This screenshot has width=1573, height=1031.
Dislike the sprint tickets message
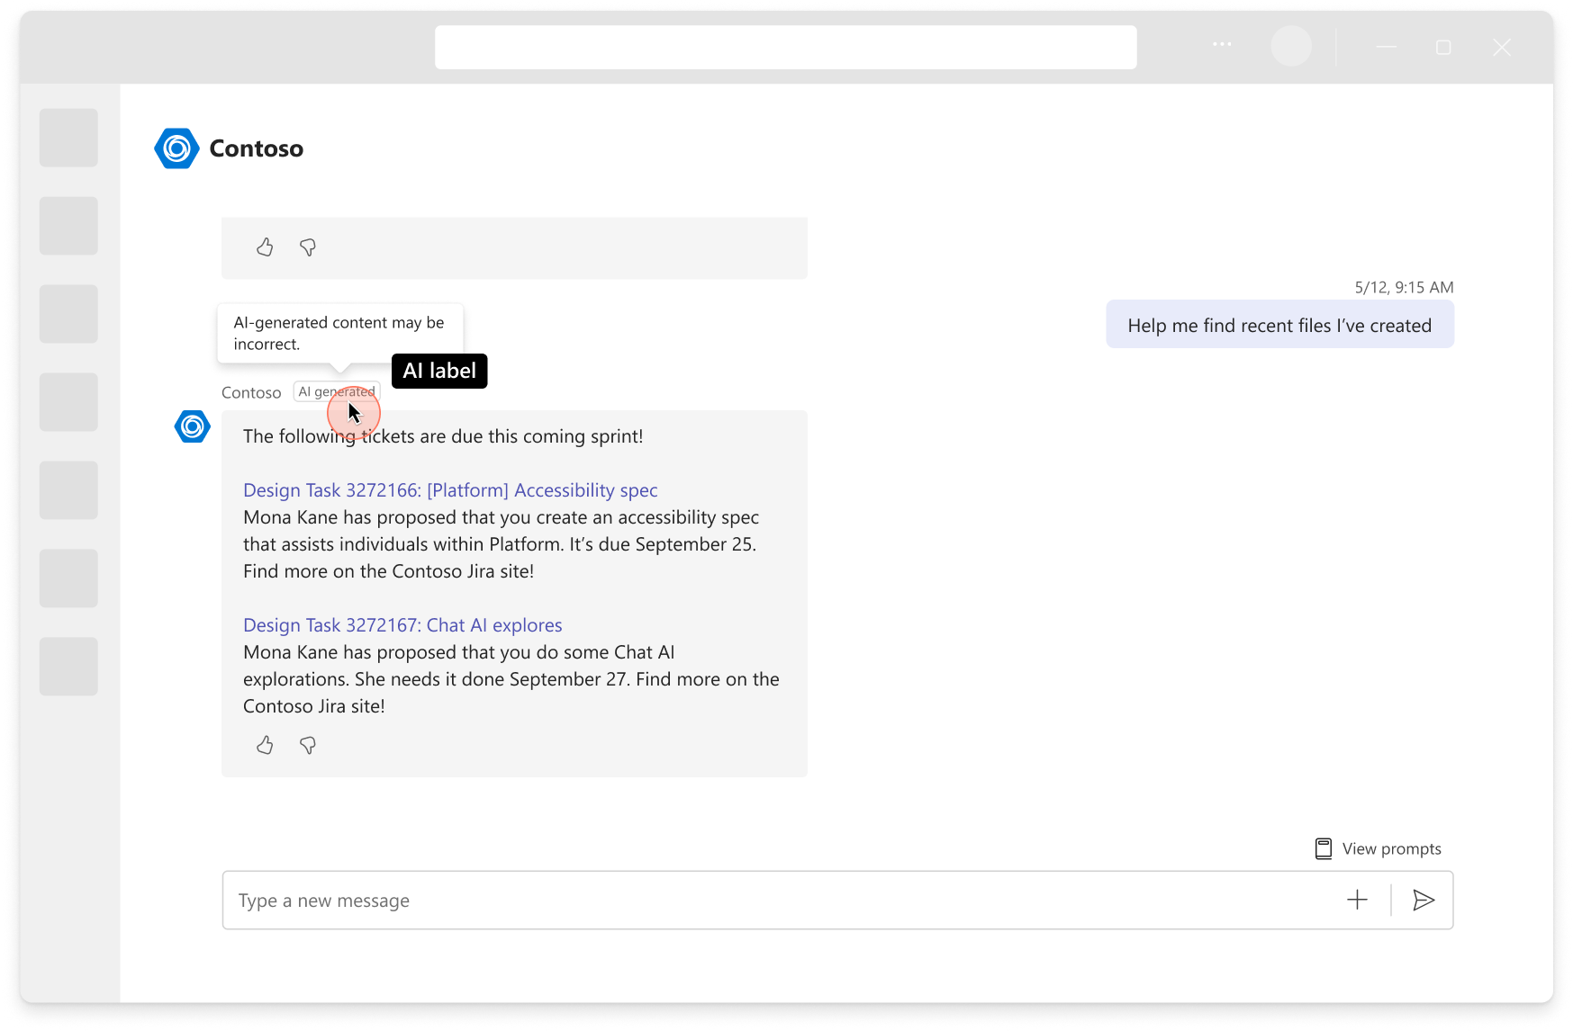pos(307,745)
